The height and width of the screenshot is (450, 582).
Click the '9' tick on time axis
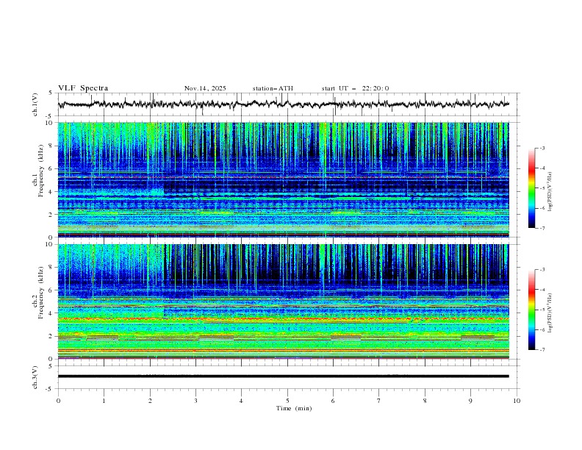(x=470, y=401)
